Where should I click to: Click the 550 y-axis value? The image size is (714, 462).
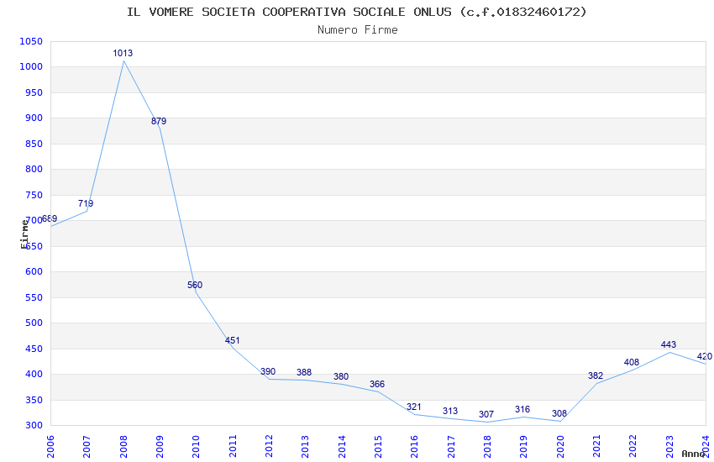point(34,297)
